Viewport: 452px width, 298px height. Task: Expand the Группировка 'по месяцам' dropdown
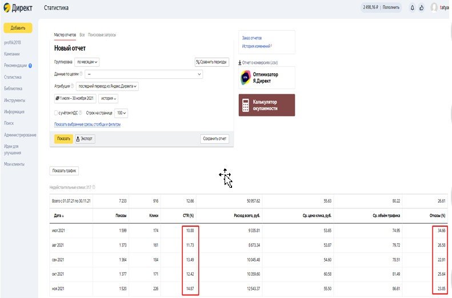88,62
